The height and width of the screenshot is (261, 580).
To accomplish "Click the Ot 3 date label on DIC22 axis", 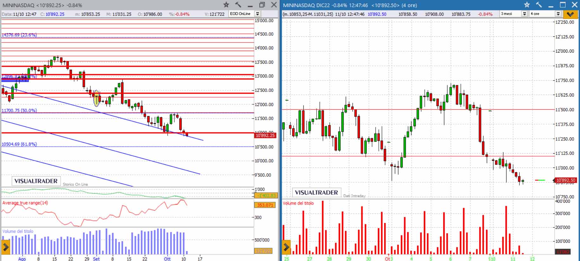I will [389, 259].
